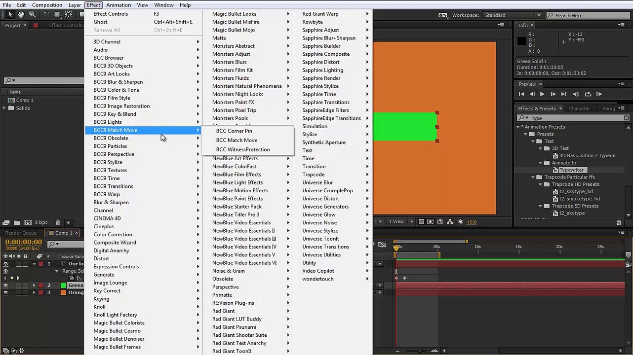Select the Selection arrow tool
The width and height of the screenshot is (633, 355).
pos(10,15)
